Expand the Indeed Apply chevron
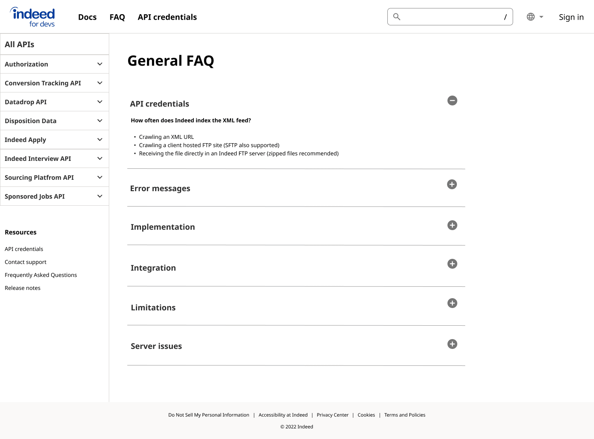Screen dimensions: 594x439 coord(100,140)
